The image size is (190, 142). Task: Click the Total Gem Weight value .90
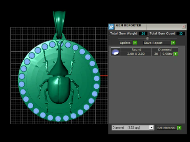coord(143,34)
